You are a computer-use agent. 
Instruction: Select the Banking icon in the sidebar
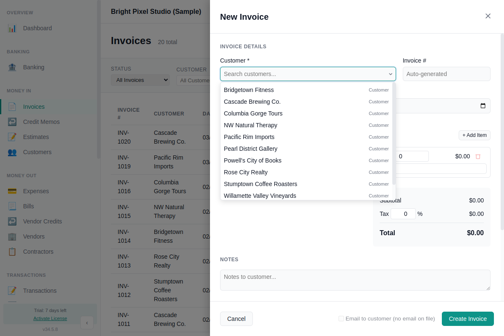(12, 67)
